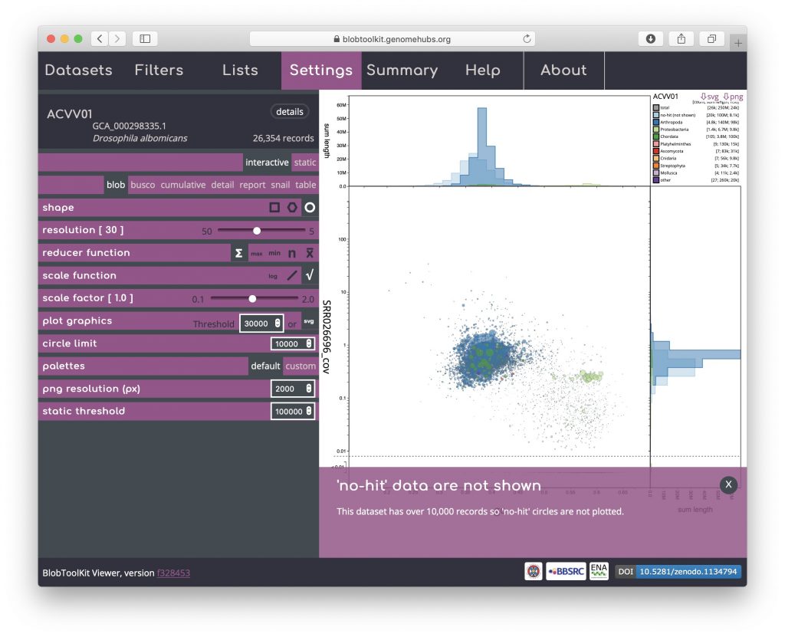This screenshot has height=637, width=785.
Task: Choose the circle shape icon
Action: click(310, 208)
